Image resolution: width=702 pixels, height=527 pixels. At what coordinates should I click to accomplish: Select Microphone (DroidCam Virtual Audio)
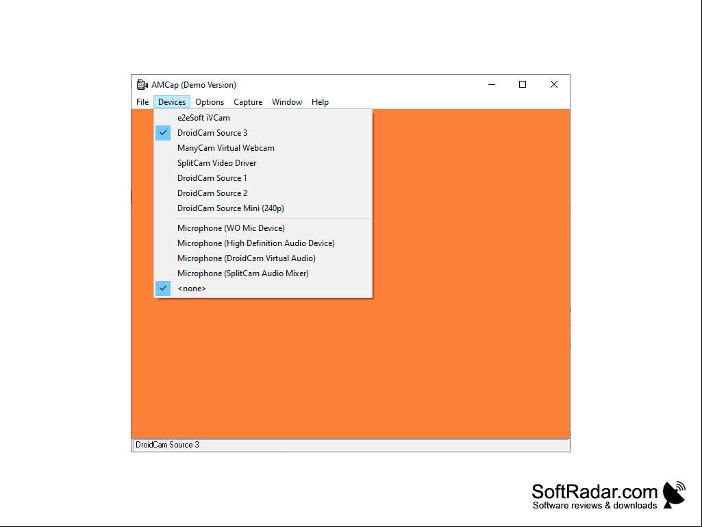coord(263,258)
